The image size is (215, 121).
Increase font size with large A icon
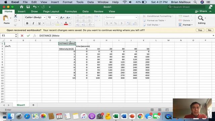62,17
